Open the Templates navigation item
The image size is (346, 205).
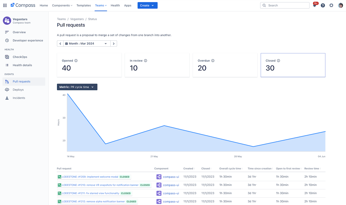(84, 5)
